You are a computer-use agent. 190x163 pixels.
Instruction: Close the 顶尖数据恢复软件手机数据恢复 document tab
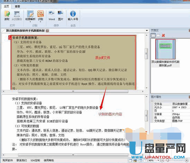click(47, 31)
